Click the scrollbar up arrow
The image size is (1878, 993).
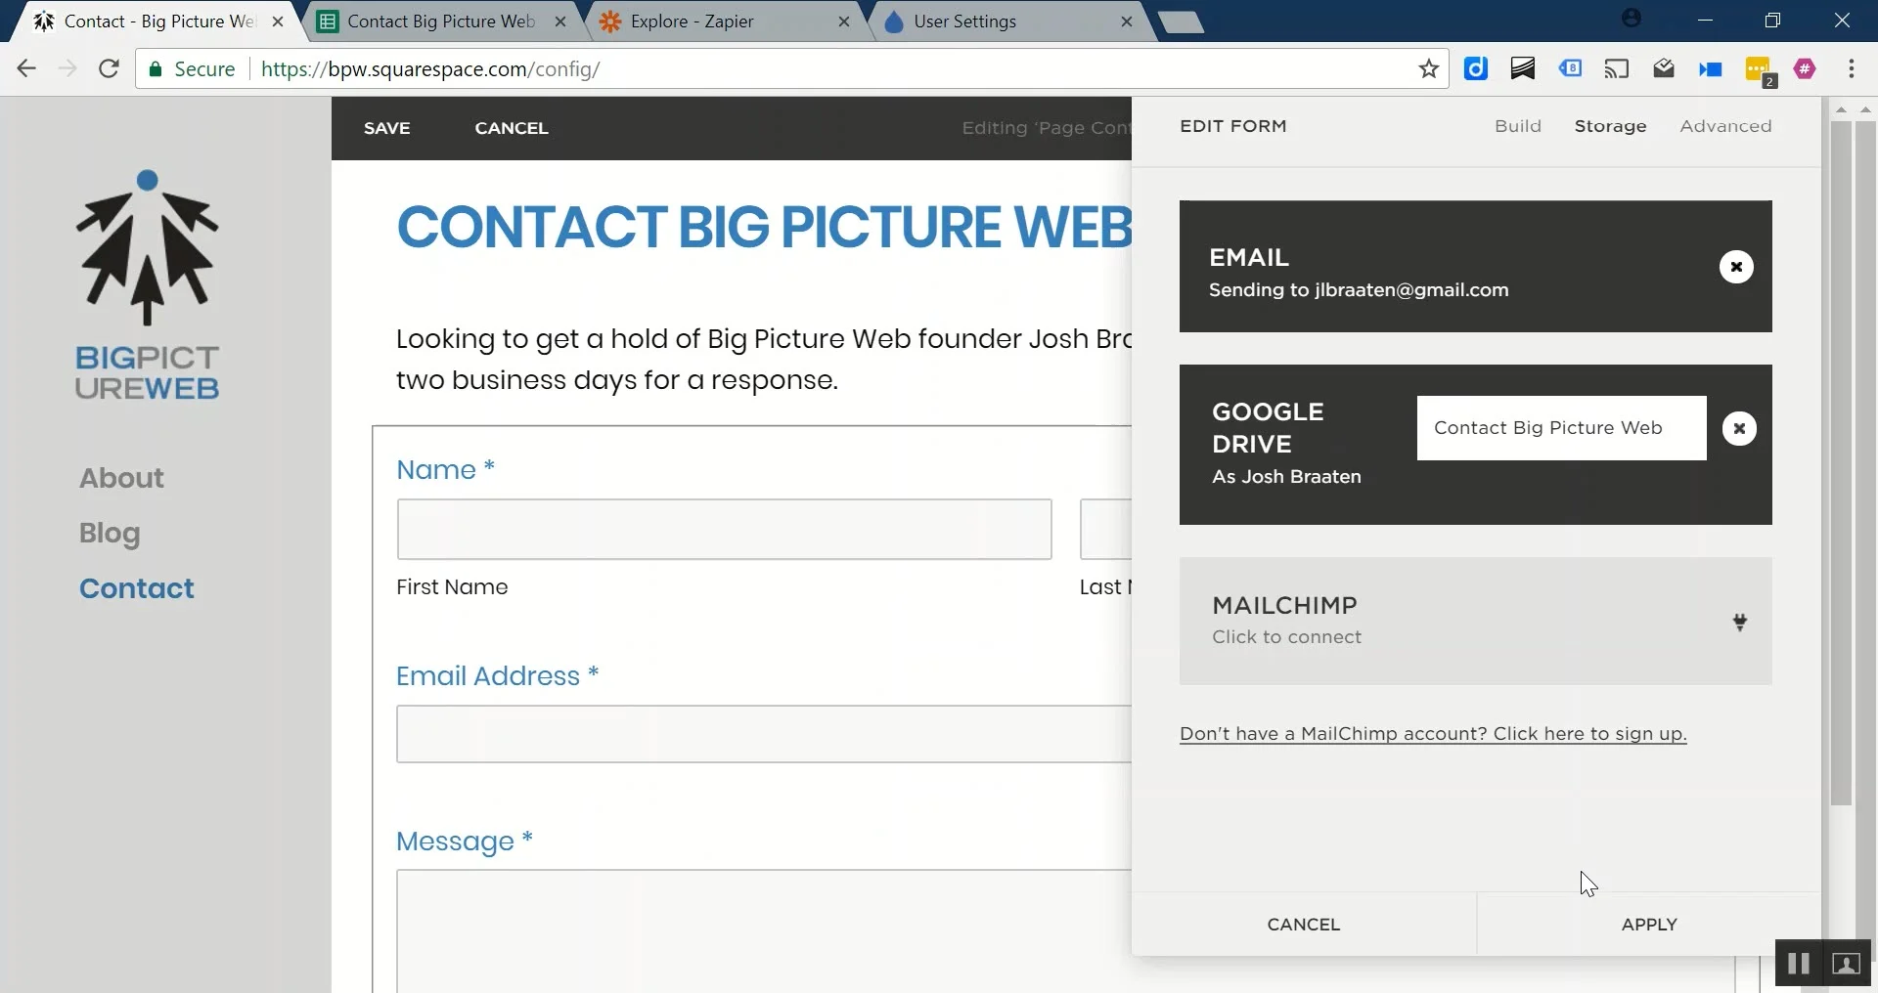[x=1841, y=109]
